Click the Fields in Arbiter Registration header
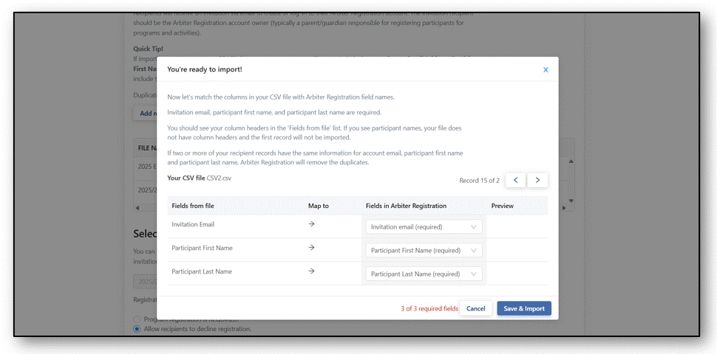The width and height of the screenshot is (717, 354). pos(406,206)
